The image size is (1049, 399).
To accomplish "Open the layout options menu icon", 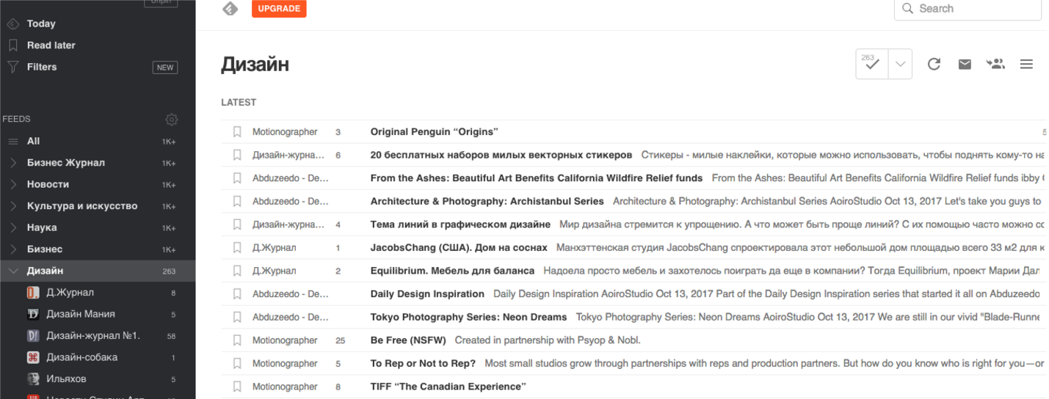I will coord(1026,64).
